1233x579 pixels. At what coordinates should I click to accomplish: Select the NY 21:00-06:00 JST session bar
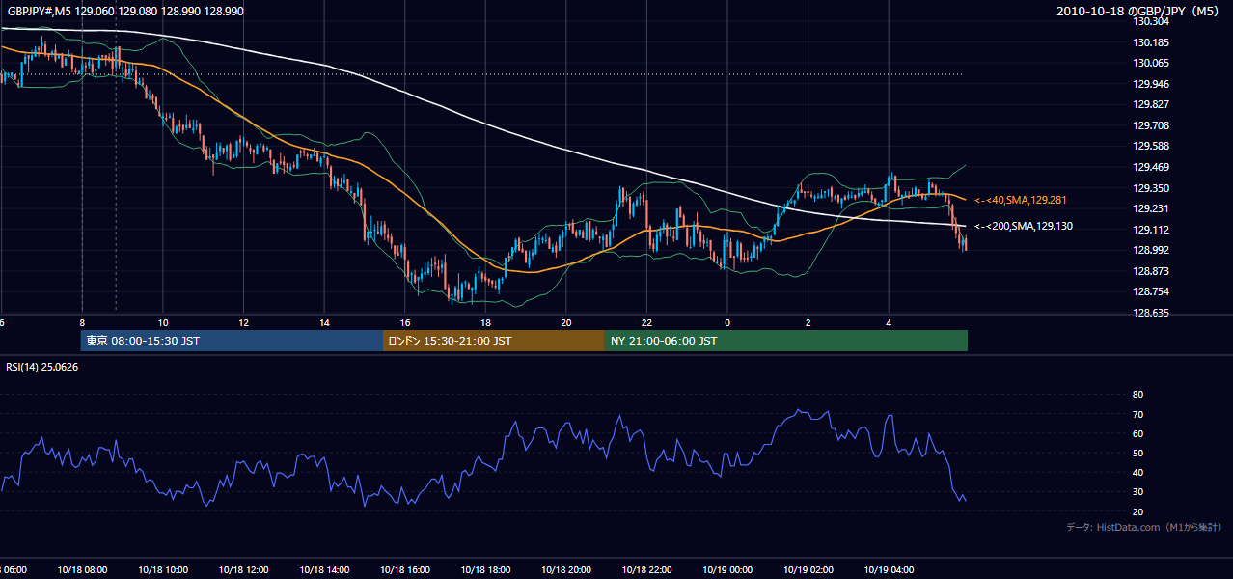click(x=786, y=341)
